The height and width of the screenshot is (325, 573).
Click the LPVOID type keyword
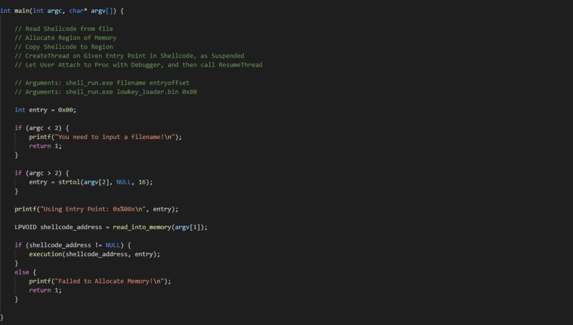pos(26,227)
